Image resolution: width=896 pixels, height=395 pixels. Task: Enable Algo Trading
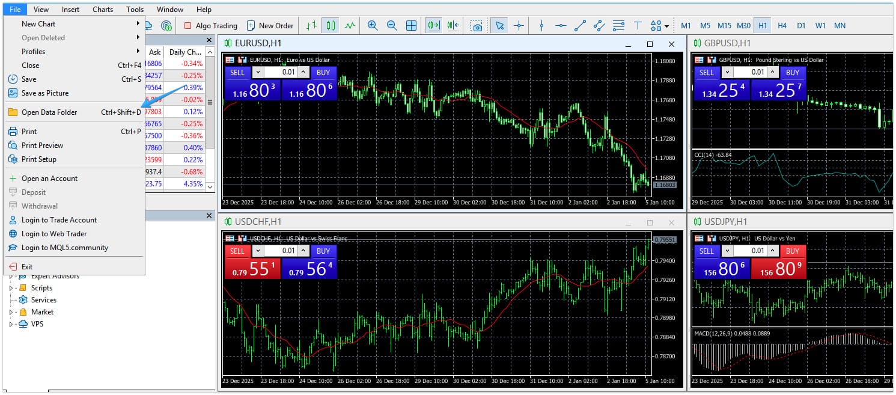(209, 25)
